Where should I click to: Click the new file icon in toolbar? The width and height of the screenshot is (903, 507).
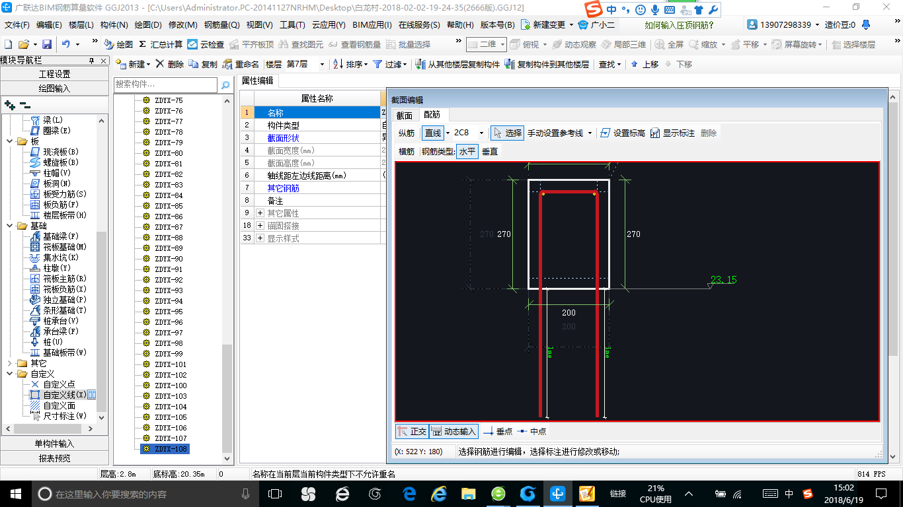[x=8, y=44]
